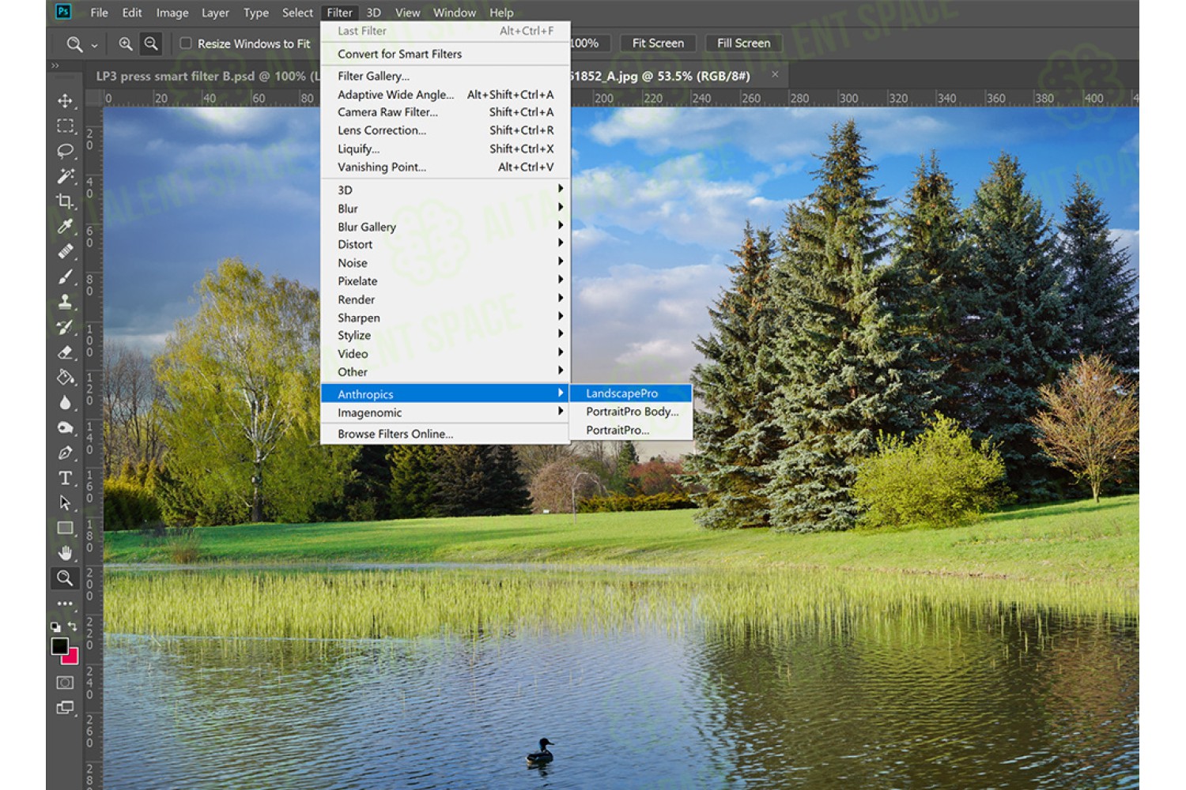This screenshot has width=1186, height=790.
Task: Select the Healing Brush bandage tool
Action: (66, 251)
